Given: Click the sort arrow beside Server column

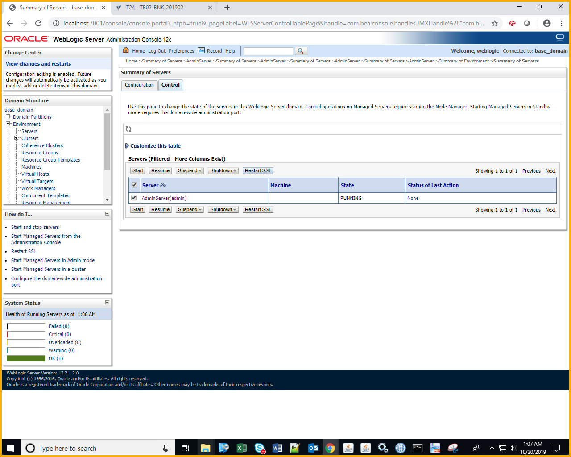Looking at the screenshot, I should pyautogui.click(x=163, y=185).
